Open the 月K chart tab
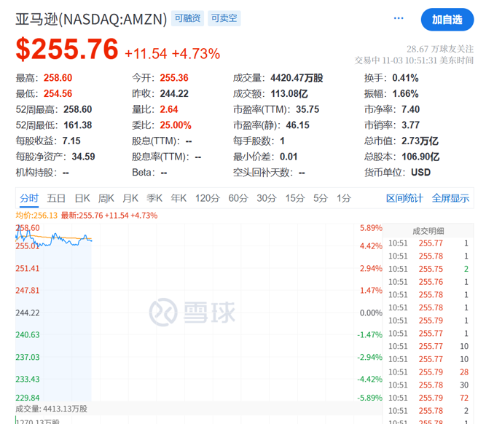Screen dimensions: 486x424 coord(130,198)
